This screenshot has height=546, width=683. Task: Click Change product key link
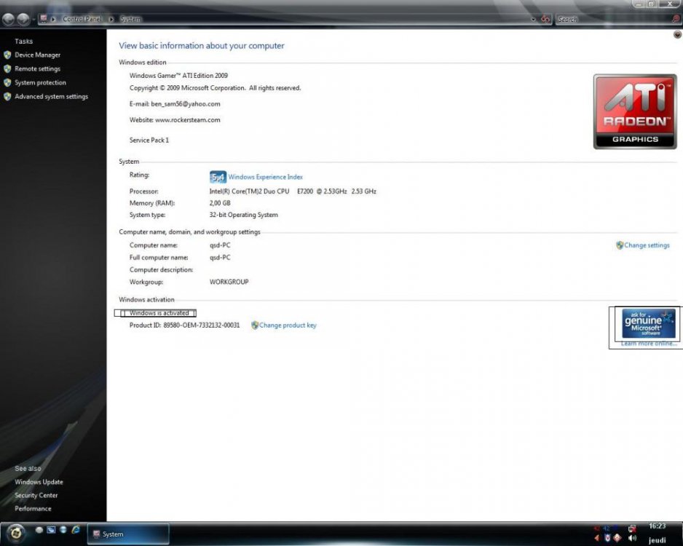(x=287, y=325)
